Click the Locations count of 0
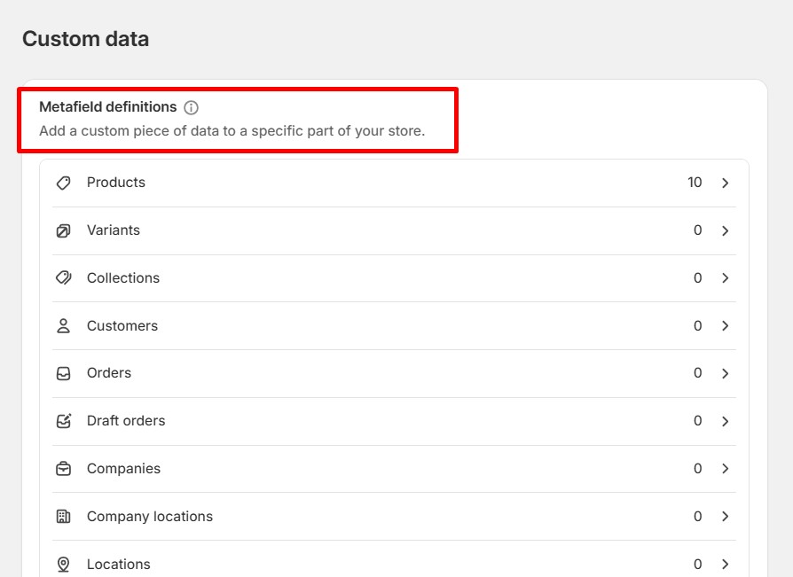Screen dimensions: 793x577 (698, 564)
